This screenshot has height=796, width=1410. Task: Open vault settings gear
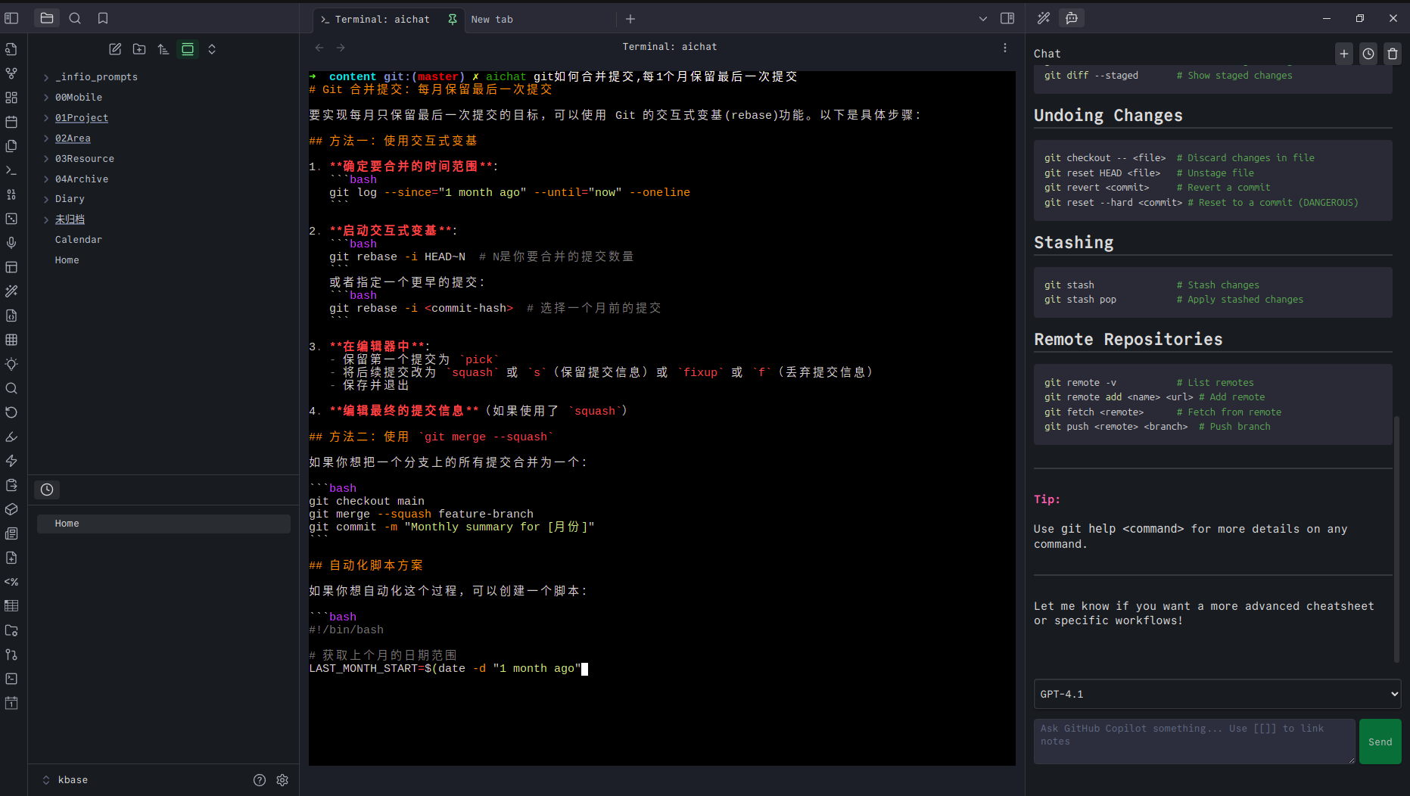point(282,780)
